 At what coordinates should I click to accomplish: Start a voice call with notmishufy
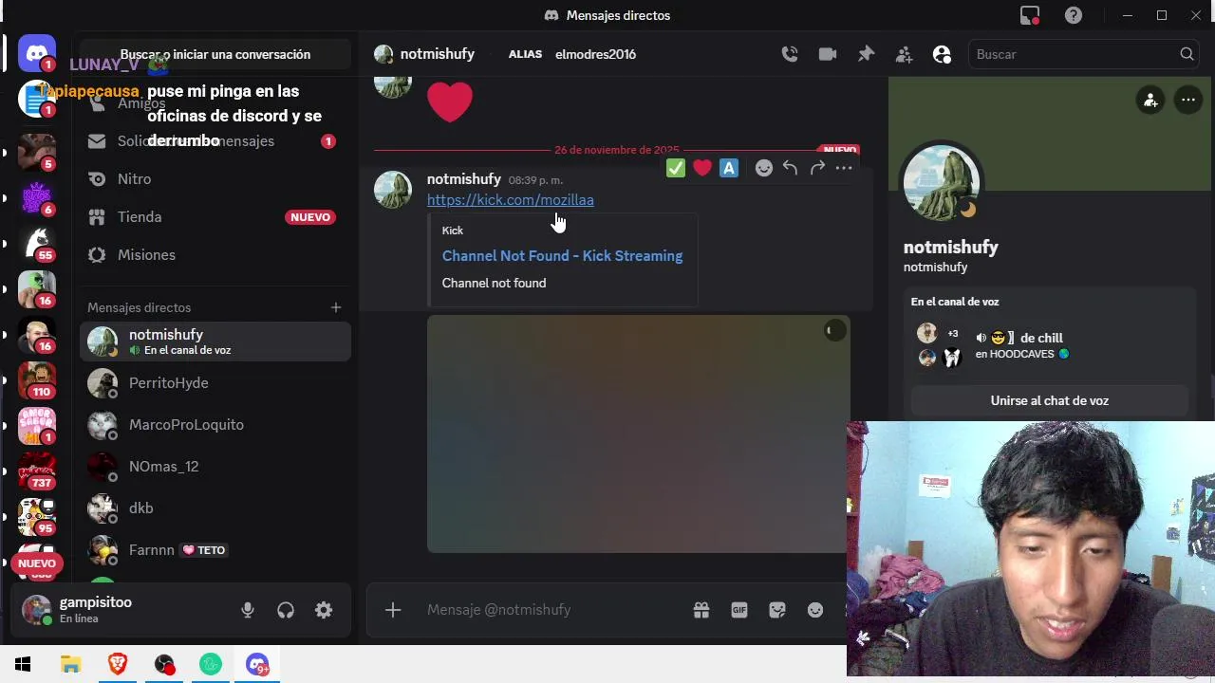(x=790, y=54)
